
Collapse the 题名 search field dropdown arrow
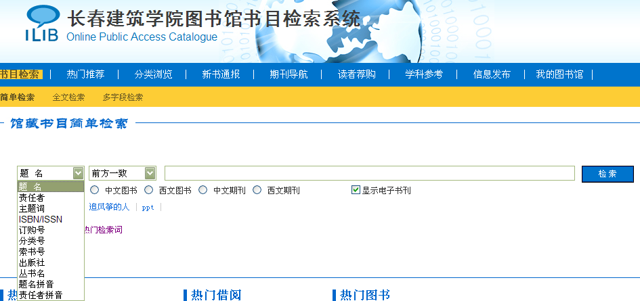tap(78, 173)
